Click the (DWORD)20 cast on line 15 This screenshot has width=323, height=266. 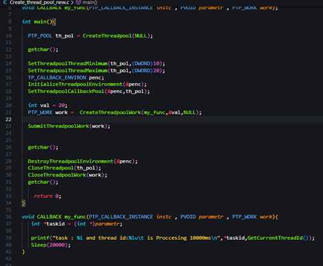point(145,71)
